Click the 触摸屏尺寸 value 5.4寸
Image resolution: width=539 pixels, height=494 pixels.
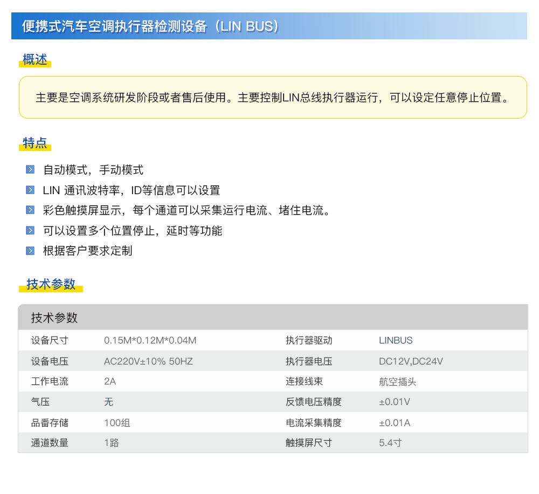pos(390,443)
